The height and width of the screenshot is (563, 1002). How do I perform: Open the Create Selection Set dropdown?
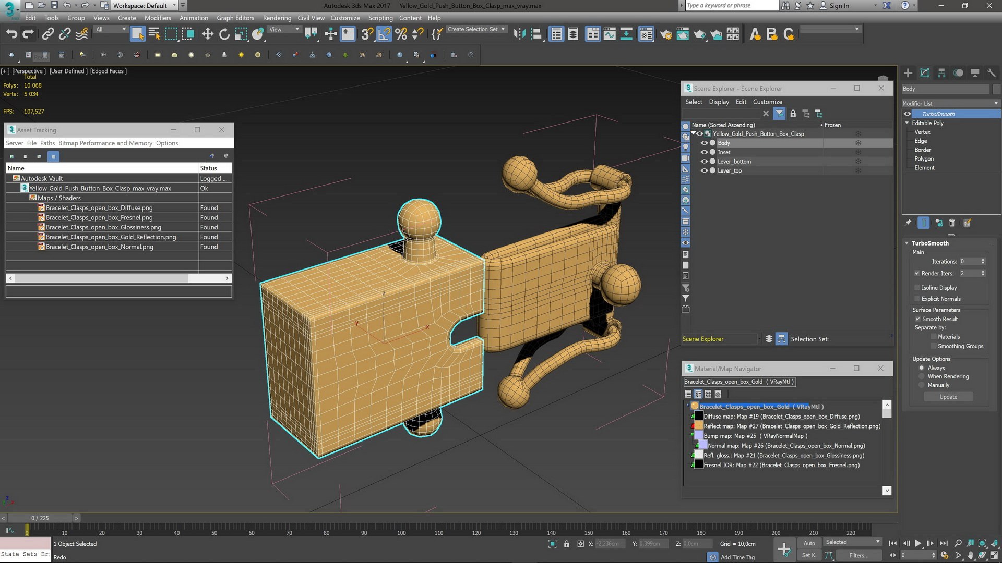point(476,30)
